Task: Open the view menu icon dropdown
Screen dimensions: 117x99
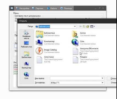Action: click(x=93, y=27)
